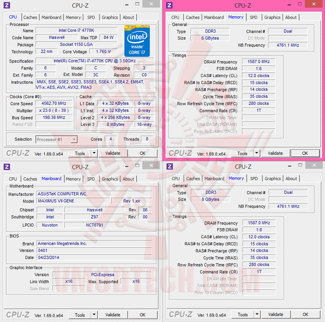The image size is (325, 322).
Task: Switch to the Caches tab in the Processor window
Action: click(x=30, y=18)
